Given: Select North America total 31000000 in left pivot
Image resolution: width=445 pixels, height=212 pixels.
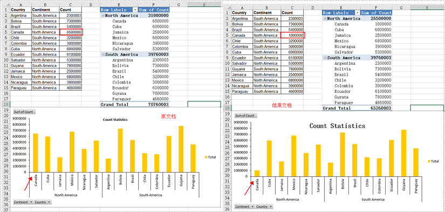Looking at the screenshot, I should point(154,16).
